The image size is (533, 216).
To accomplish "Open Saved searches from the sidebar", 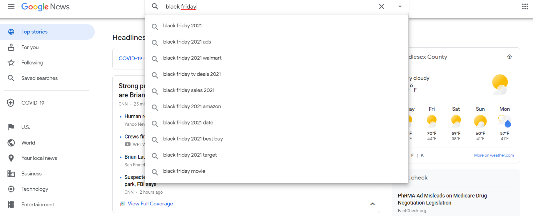I will tap(39, 78).
